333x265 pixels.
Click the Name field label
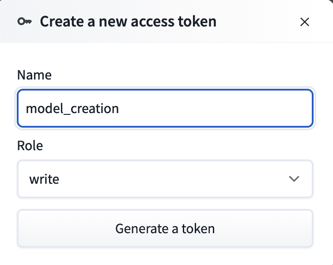pyautogui.click(x=34, y=75)
